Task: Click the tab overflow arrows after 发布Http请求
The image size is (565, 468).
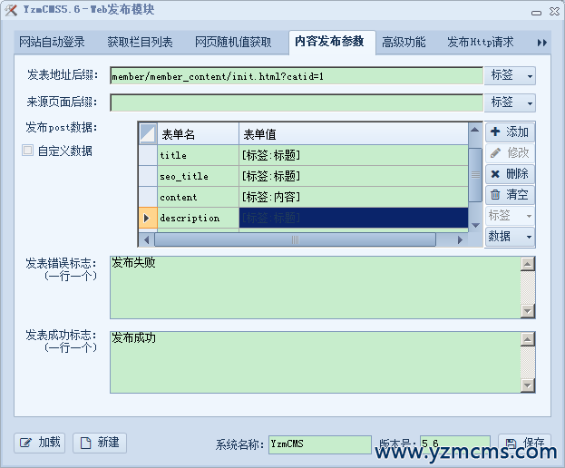Action: click(x=542, y=43)
